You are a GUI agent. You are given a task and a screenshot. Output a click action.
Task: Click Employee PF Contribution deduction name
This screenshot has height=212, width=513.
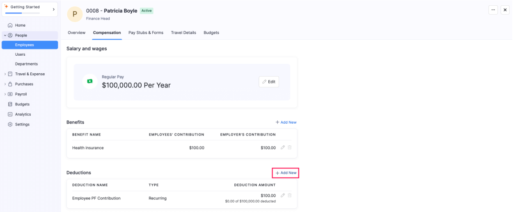pos(96,198)
